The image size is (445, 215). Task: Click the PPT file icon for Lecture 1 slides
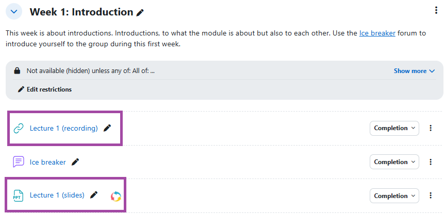tap(19, 195)
